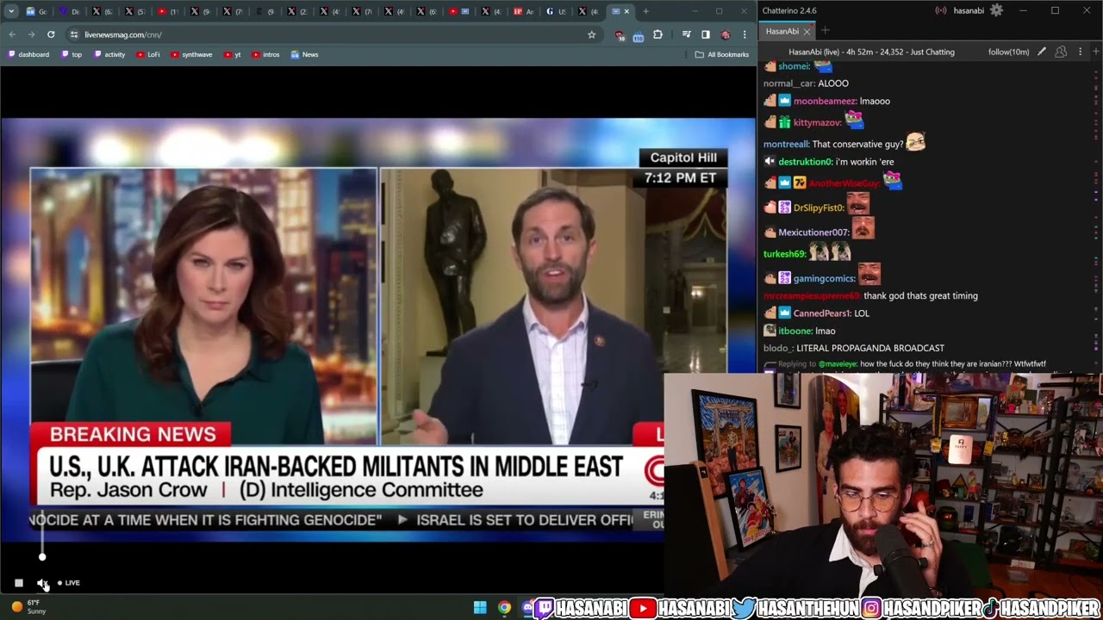Screen dimensions: 1103x620
Task: Open the tab search dropdown
Action: click(x=11, y=11)
